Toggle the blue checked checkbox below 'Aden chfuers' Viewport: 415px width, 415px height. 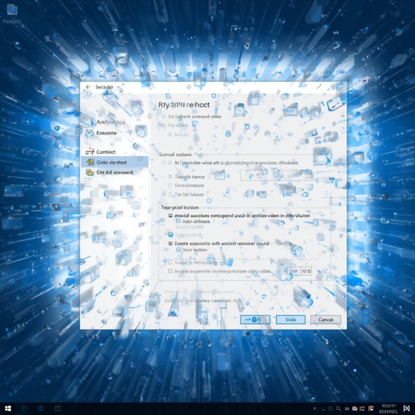[x=171, y=235]
